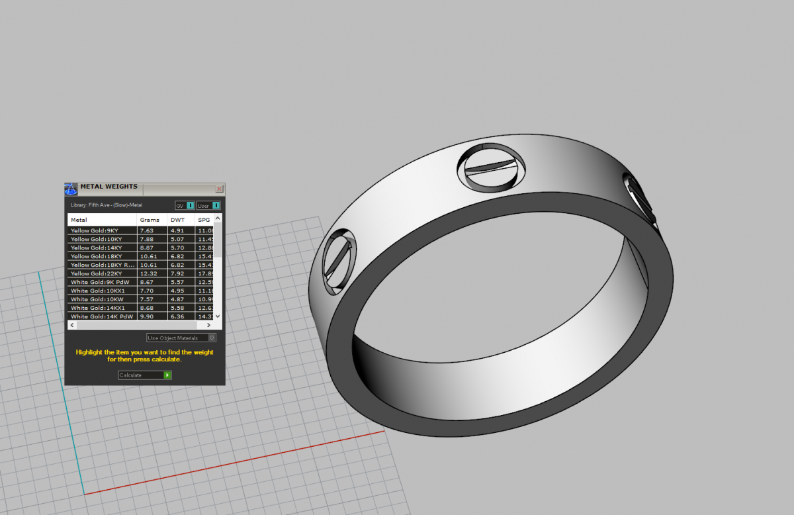Select the Yellow Gold:22KY row
794x515 pixels.
(140, 273)
